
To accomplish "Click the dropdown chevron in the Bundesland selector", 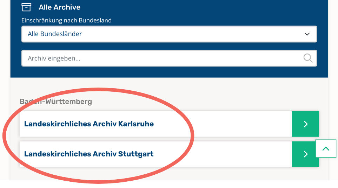I will point(307,34).
